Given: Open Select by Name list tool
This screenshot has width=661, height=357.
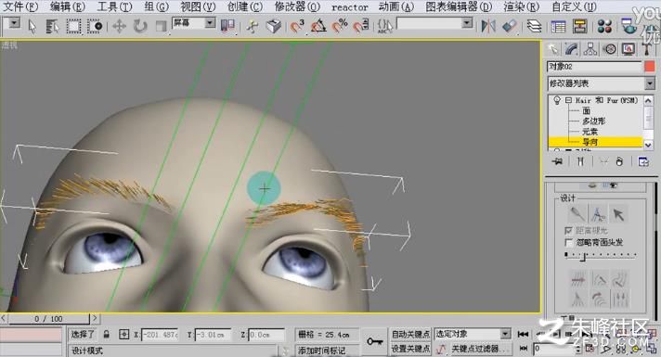Looking at the screenshot, I should click(52, 27).
